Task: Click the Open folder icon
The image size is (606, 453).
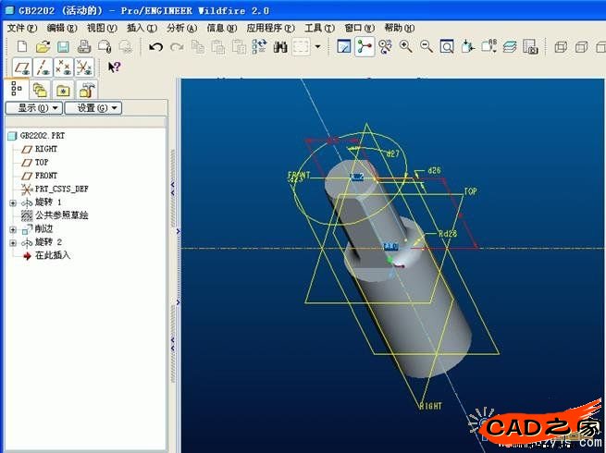Action: coord(42,46)
